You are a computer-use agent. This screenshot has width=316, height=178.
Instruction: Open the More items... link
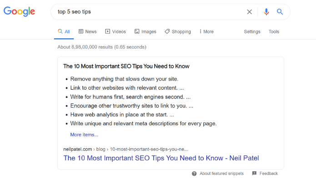click(x=84, y=135)
